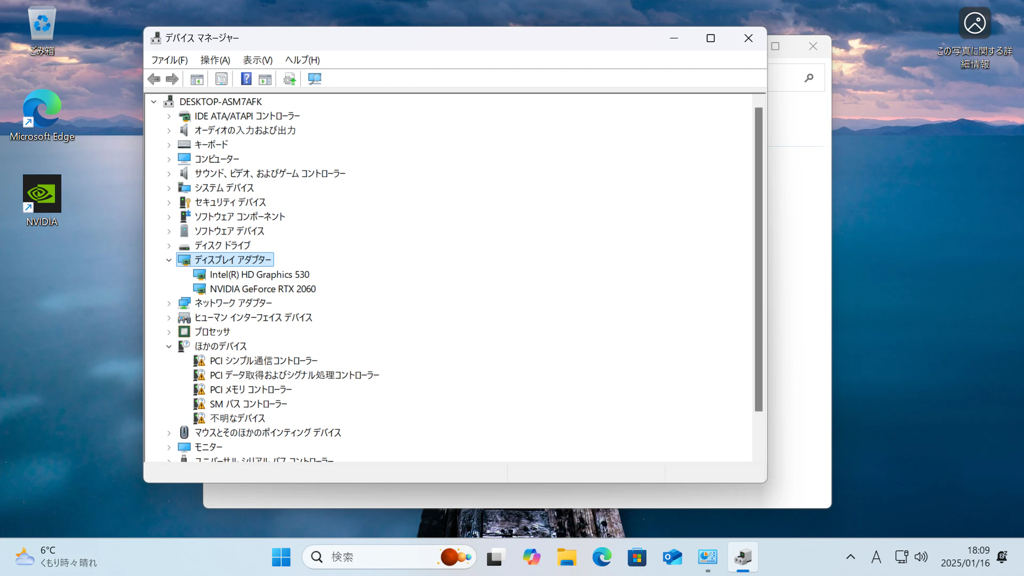The width and height of the screenshot is (1024, 576).
Task: Open Outlook from the taskbar
Action: pyautogui.click(x=672, y=557)
